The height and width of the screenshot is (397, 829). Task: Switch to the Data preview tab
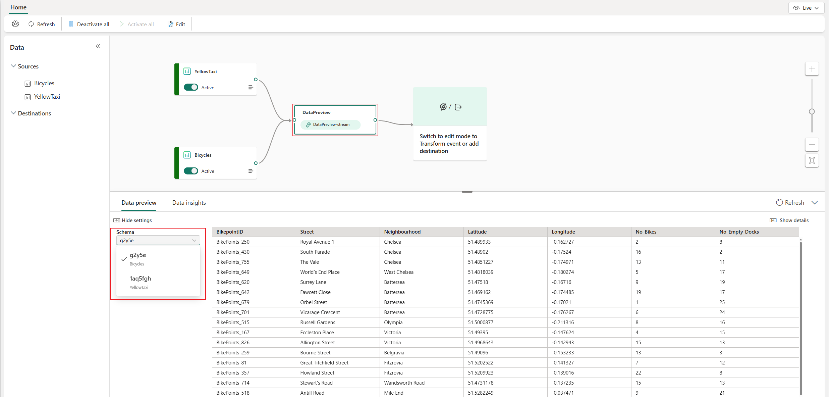[139, 203]
